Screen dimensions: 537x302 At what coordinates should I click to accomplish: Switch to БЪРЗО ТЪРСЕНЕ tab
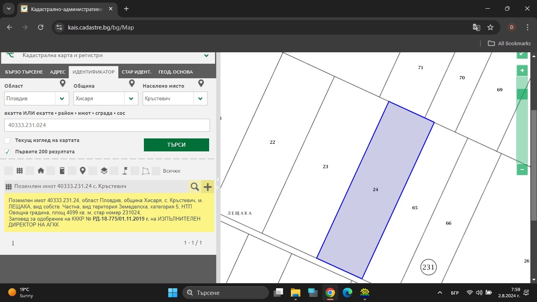pos(24,72)
